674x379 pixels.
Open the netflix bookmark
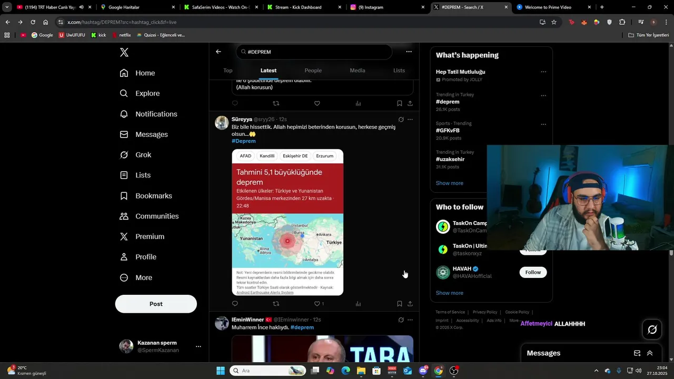pos(121,35)
